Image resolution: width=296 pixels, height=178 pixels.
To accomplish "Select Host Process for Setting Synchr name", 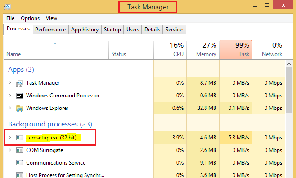I will (65, 175).
